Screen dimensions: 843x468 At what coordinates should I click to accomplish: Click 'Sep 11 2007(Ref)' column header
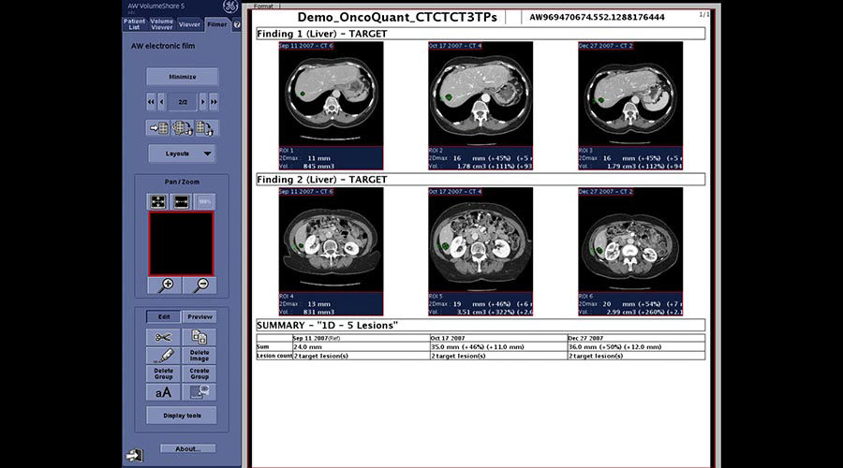[361, 338]
